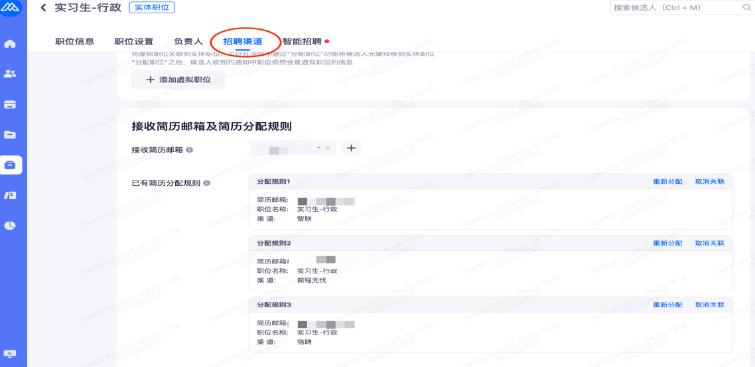
Task: Open the candidates (people) sidebar icon
Action: coord(10,74)
